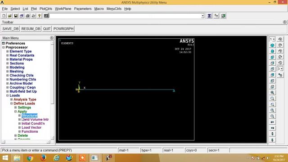Click the POWRGRPH button

pos(63,29)
